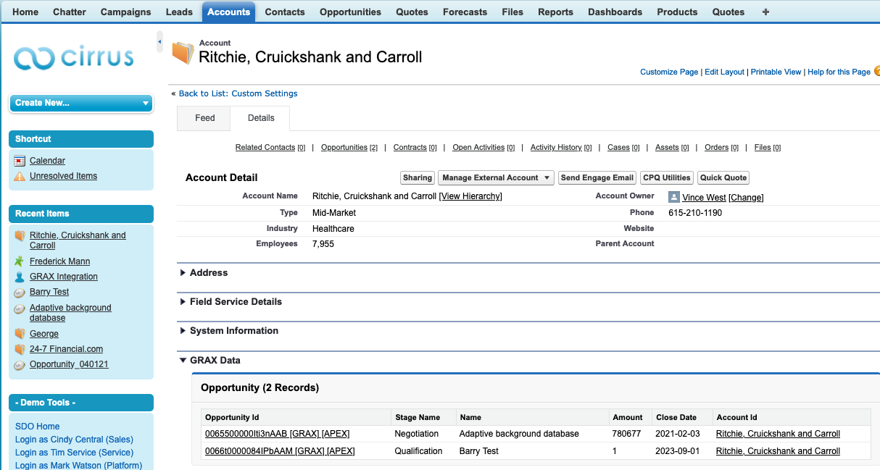Click the CPQ Utilities button

pyautogui.click(x=667, y=178)
